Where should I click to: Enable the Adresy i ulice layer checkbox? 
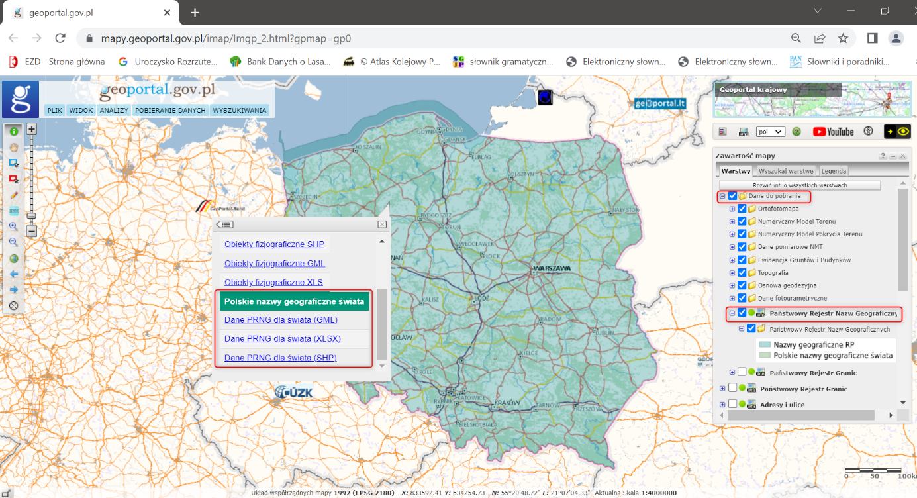(732, 404)
